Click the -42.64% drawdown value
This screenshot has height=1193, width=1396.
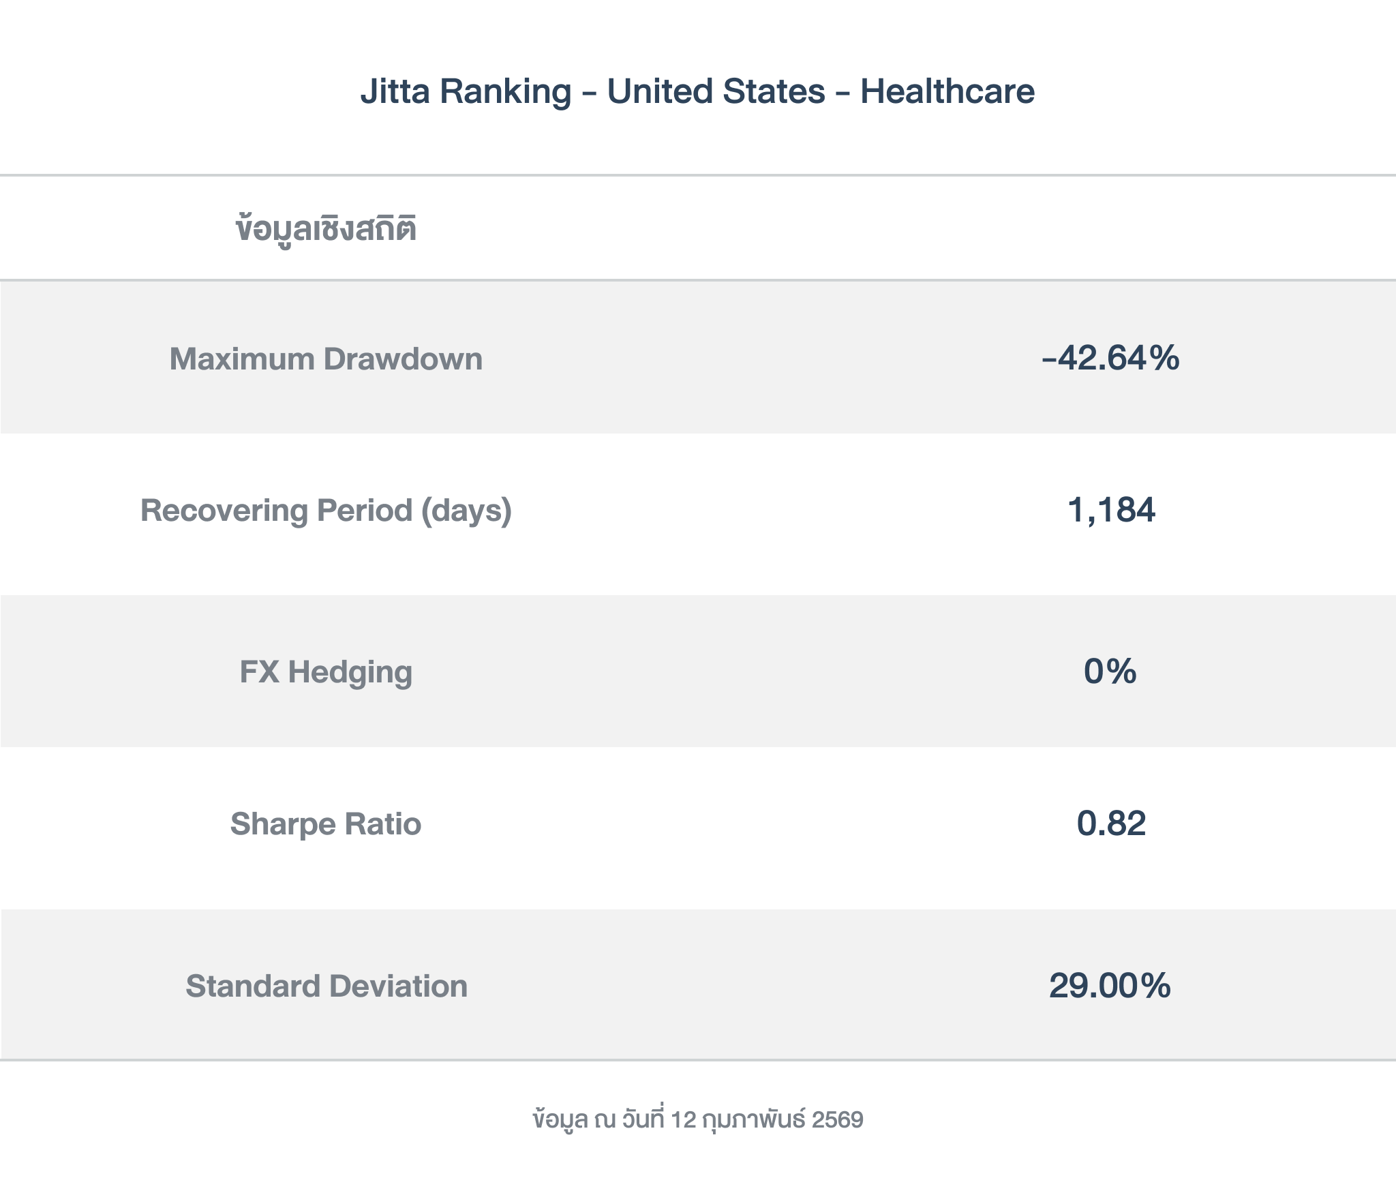[x=1110, y=358]
